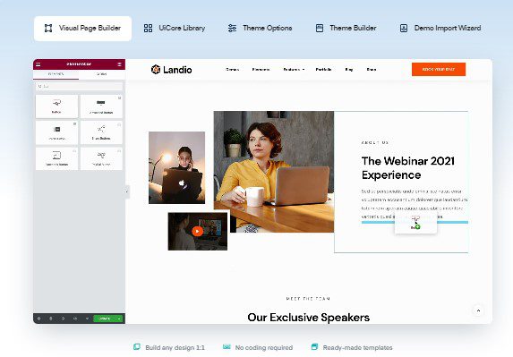Click the Theme Builder layout icon
513x357 pixels.
320,28
